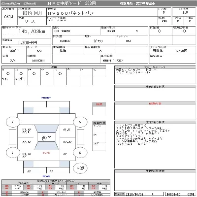Click lot number 9814

[9, 17]
